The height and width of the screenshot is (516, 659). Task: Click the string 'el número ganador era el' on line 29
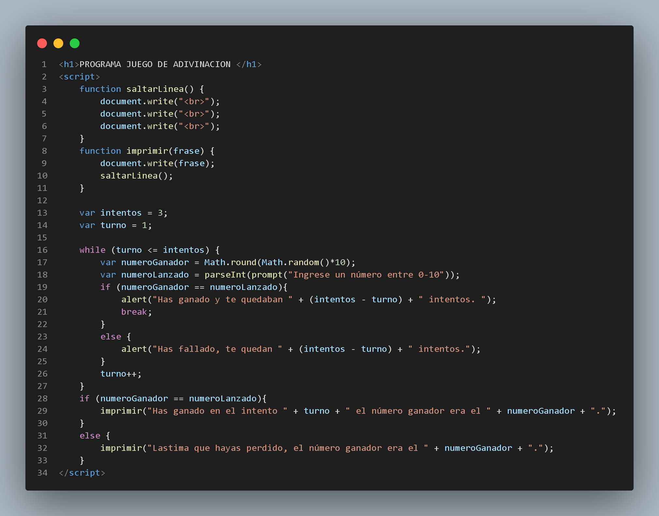(418, 411)
